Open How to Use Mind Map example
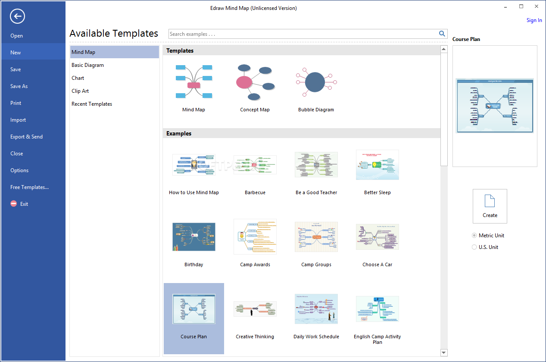Screen dimensions: 546x362 [194, 164]
